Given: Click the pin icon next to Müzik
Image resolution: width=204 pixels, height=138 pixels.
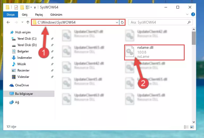Looking at the screenshot, I should point(52,64).
